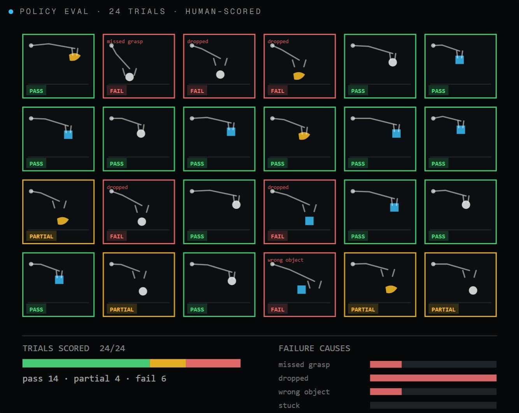Open the third-row PARTIAL trial card

(x=58, y=212)
